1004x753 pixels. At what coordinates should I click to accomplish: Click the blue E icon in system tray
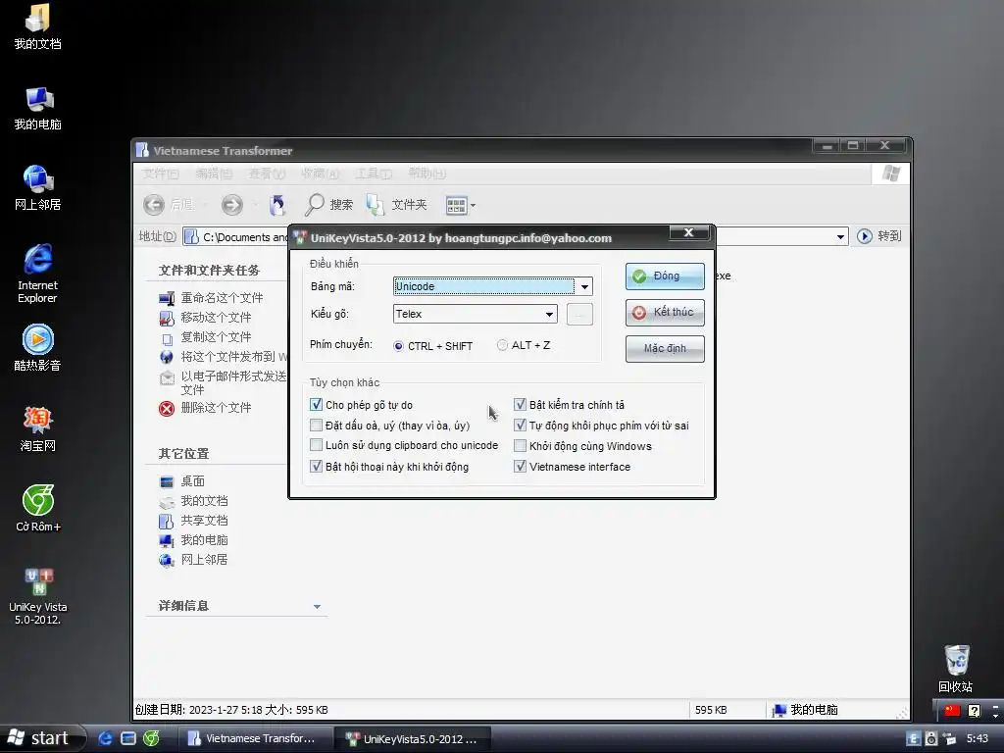[x=913, y=738]
